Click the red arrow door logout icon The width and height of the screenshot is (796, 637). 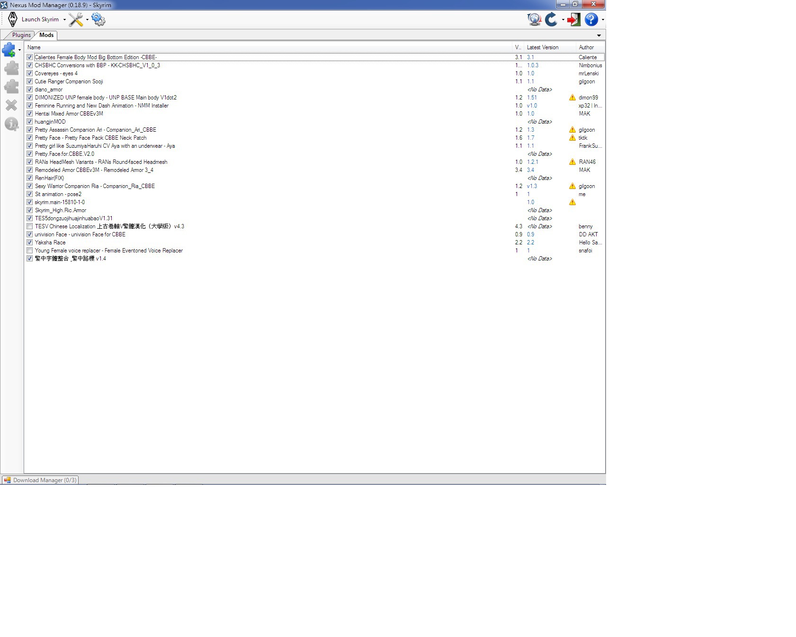coord(574,19)
